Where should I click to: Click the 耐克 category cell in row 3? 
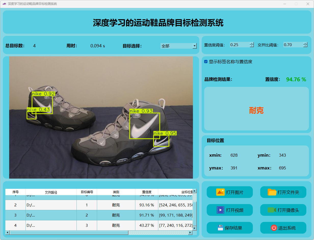tap(116, 215)
